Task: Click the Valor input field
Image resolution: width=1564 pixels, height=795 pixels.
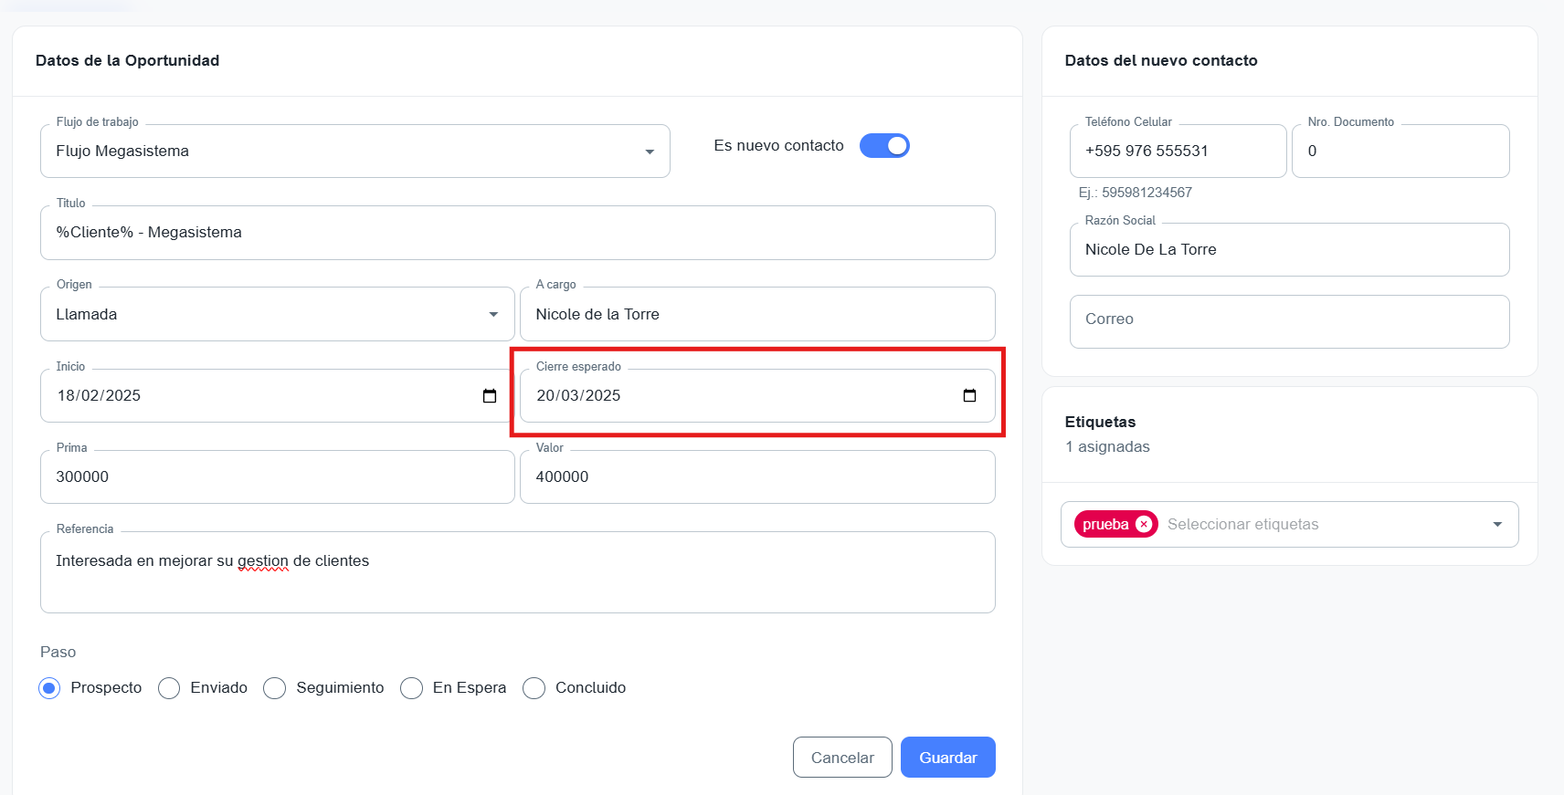Action: coord(756,477)
